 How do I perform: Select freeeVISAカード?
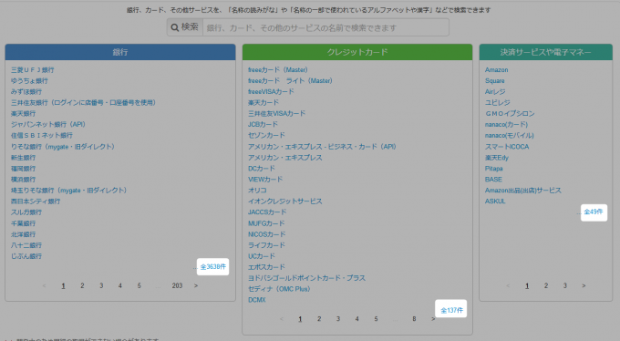271,92
